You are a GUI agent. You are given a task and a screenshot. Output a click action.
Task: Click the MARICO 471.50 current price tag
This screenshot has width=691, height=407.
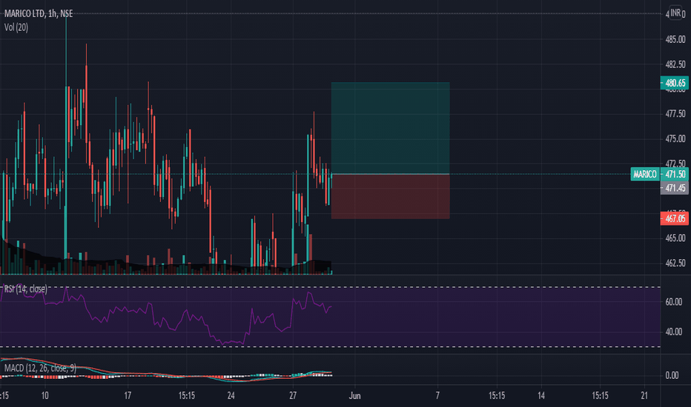[659, 174]
